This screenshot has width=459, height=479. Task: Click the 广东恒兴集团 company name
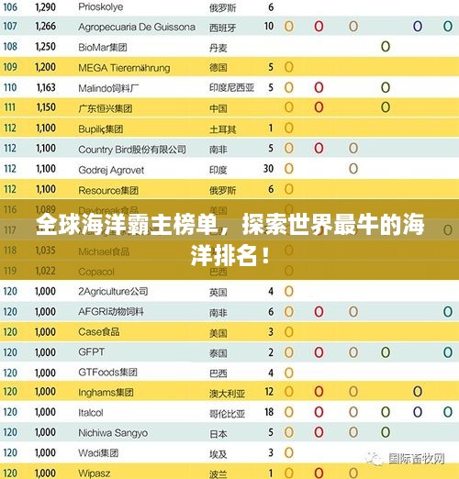coord(106,108)
